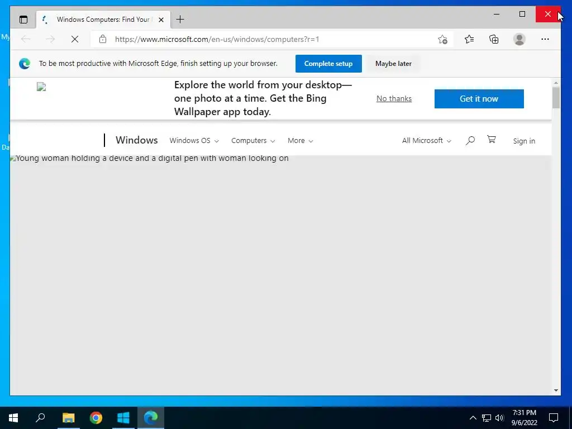Select the Windows Computers tab
Screen dimensions: 572x429
103,20
